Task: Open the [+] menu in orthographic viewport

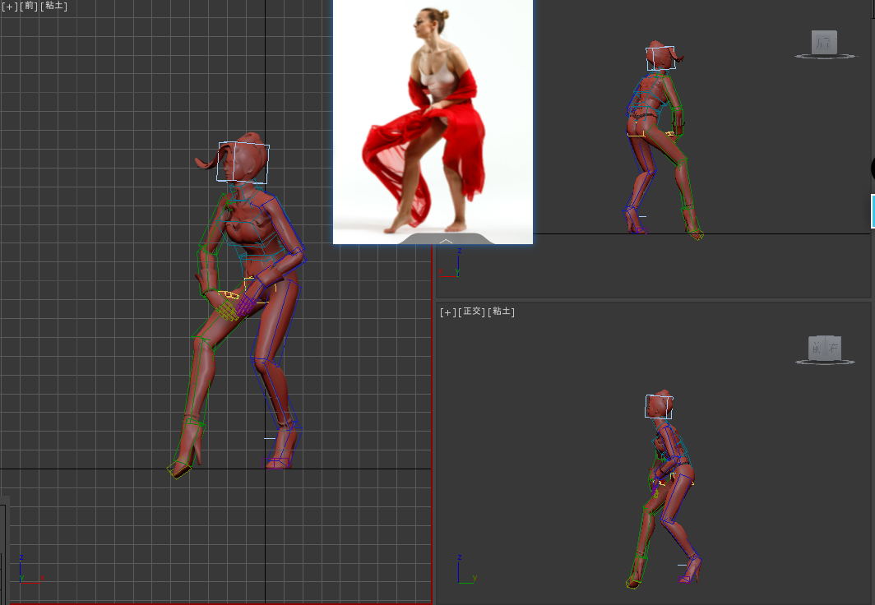Action: pyautogui.click(x=448, y=312)
